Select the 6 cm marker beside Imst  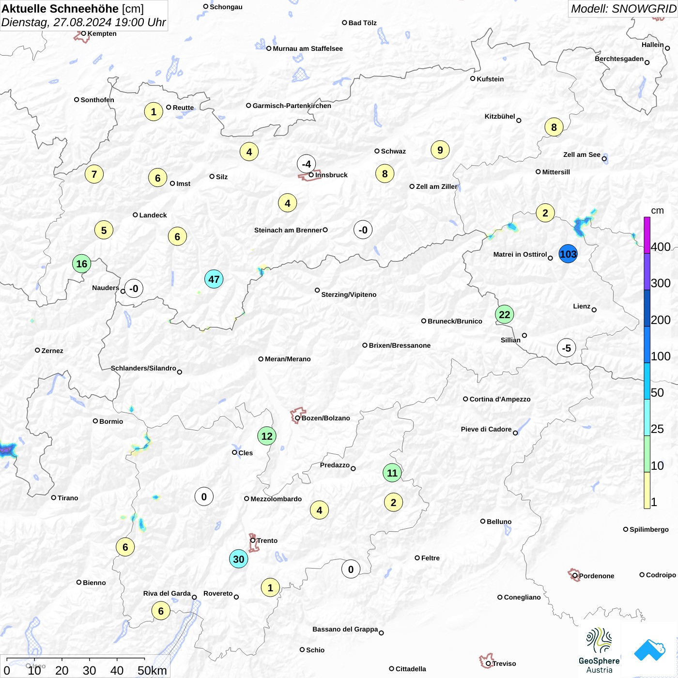[x=158, y=178]
